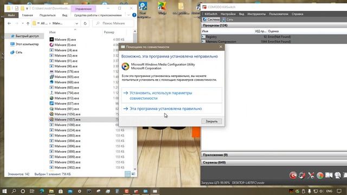Image resolution: width=347 pixels, height=195 pixels.
Task: Switch to Сеть tab in KillSwitch
Action: 228,19
